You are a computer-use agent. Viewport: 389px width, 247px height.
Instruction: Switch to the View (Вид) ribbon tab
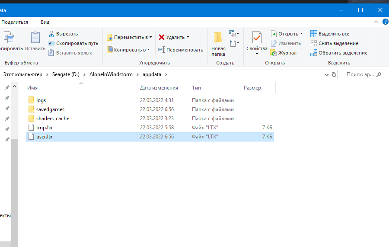coord(45,22)
